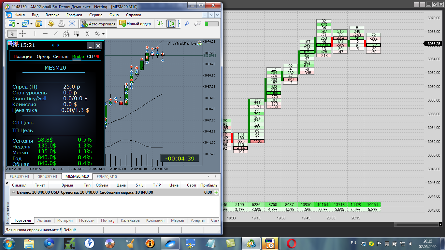
Task: Open the shapes and arrows objects tool
Action: tap(97, 34)
